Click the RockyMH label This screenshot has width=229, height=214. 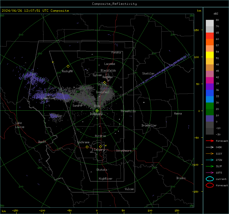click(67, 71)
